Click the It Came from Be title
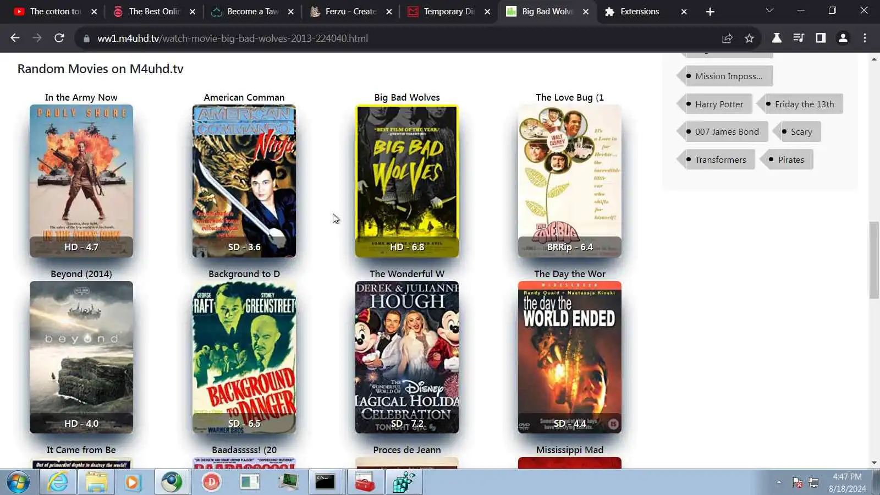 [81, 450]
